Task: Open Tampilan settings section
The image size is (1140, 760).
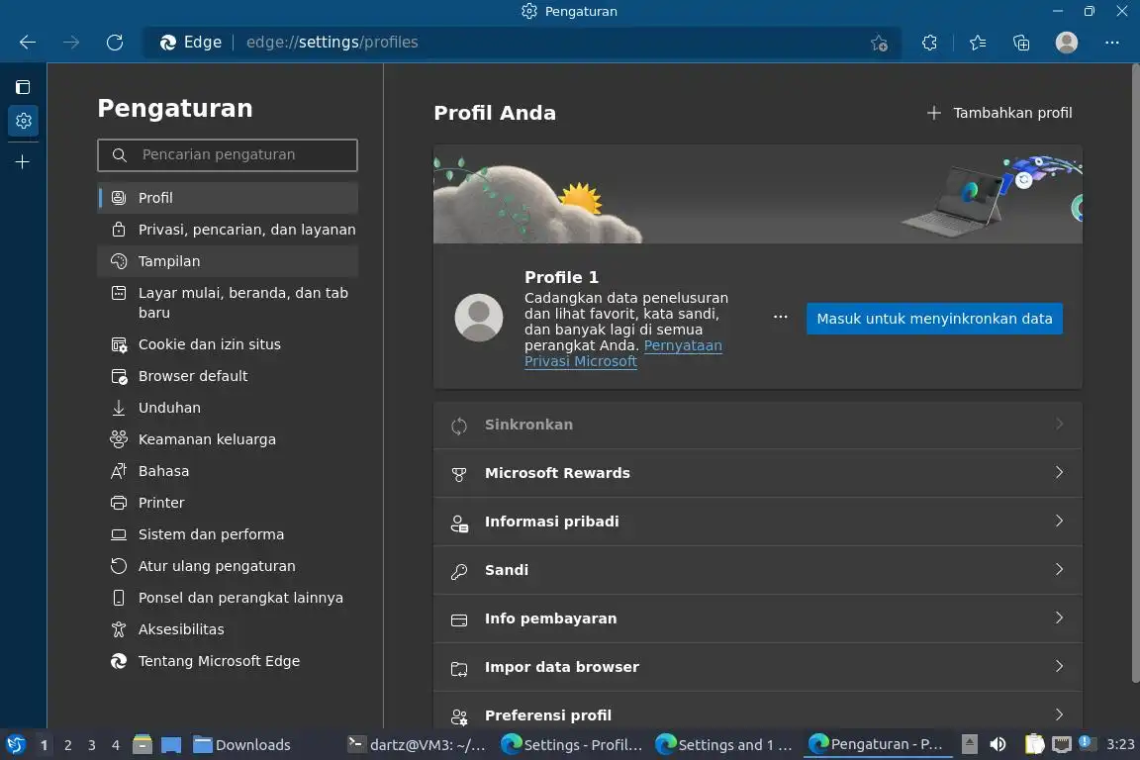Action: coord(228,261)
